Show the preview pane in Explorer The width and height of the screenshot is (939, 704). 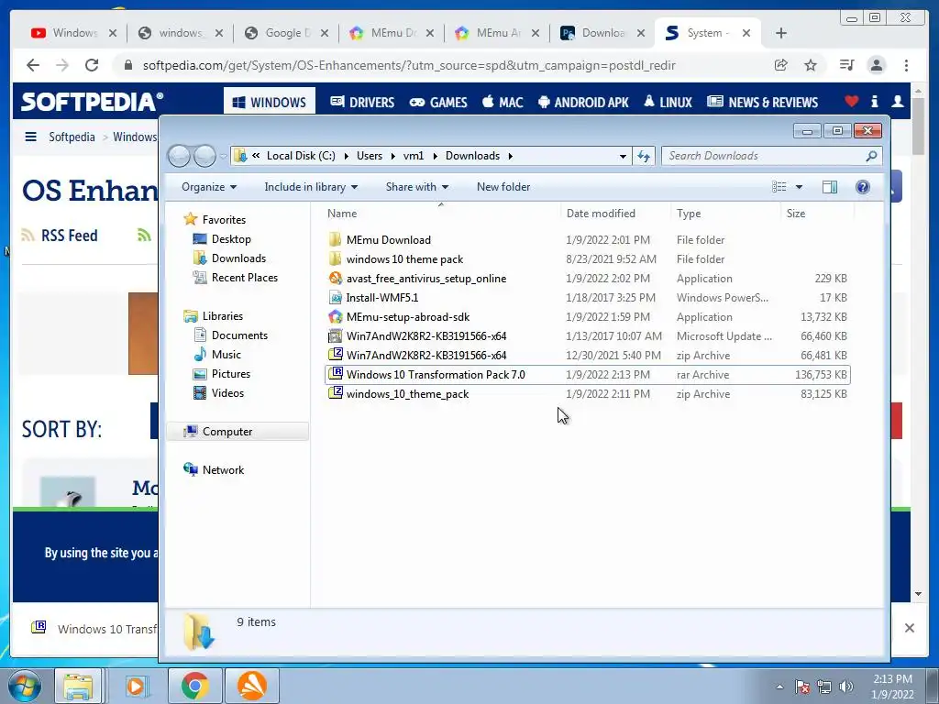(829, 187)
